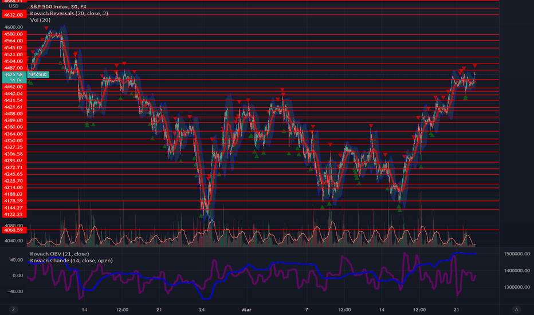
Task: Click the 4293.07 price level label
Action: tap(14, 160)
